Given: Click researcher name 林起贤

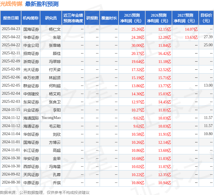Looking at the screenshot, I should point(55,77).
